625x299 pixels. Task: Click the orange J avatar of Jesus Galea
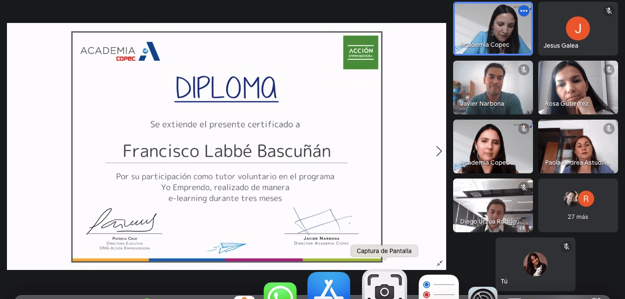pos(578,28)
